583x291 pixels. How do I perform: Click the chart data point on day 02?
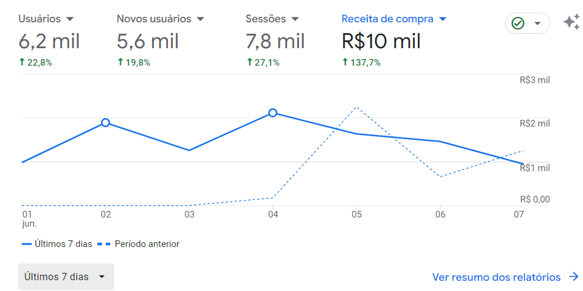[106, 123]
